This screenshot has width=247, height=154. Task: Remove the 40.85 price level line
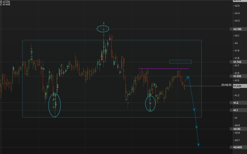[x=231, y=129]
